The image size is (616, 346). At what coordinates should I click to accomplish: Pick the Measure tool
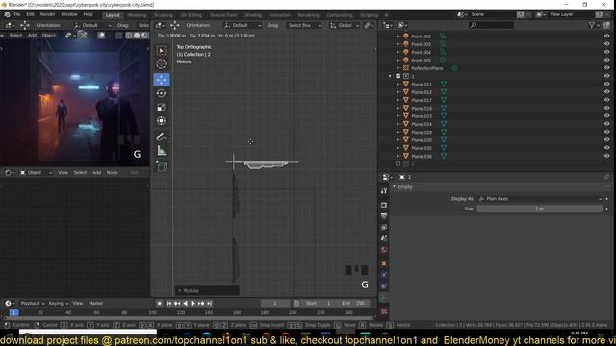[x=162, y=150]
